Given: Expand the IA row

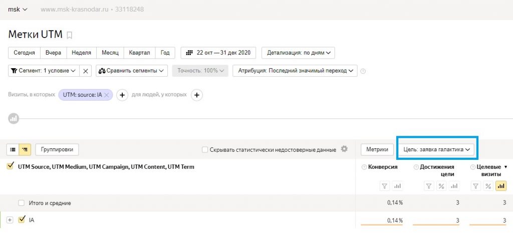Looking at the screenshot, I should (x=10, y=220).
